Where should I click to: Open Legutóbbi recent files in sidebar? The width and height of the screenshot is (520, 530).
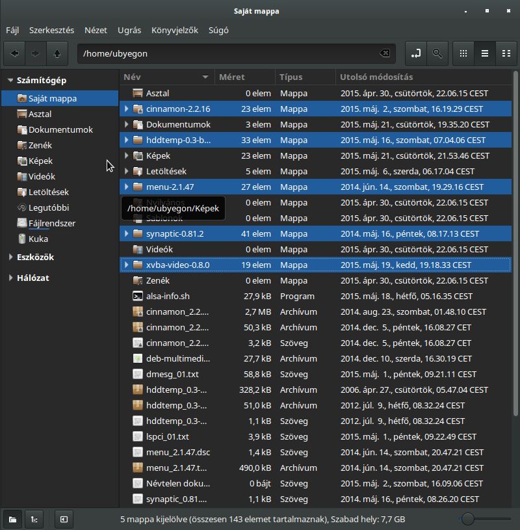(60, 207)
